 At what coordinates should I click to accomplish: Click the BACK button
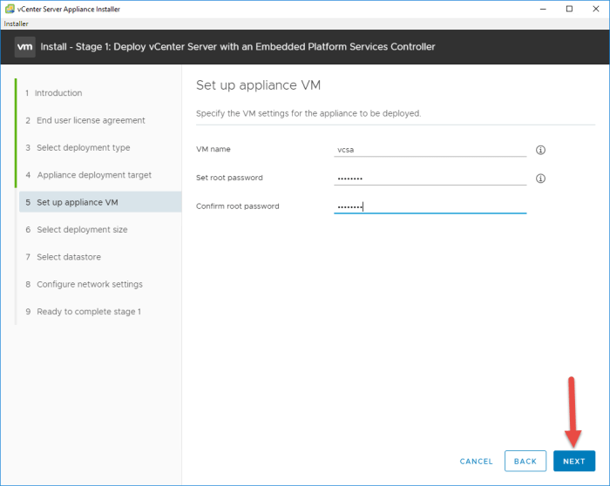525,461
